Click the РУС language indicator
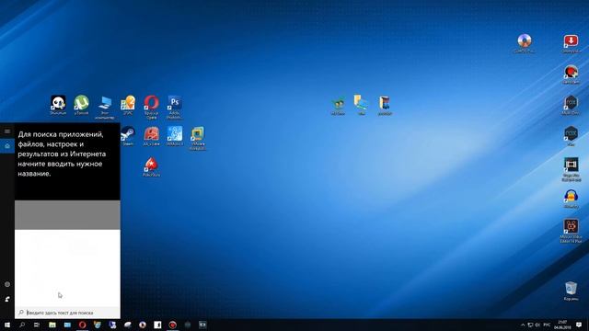Image resolution: width=589 pixels, height=331 pixels. pyautogui.click(x=547, y=325)
